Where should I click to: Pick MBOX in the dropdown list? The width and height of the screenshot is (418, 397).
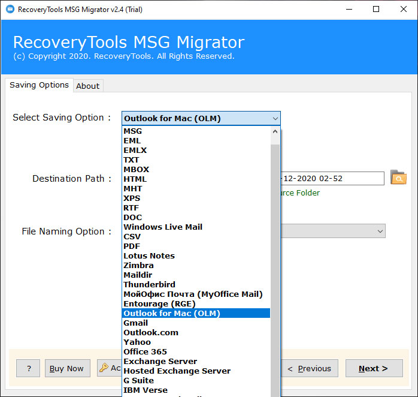pyautogui.click(x=196, y=170)
